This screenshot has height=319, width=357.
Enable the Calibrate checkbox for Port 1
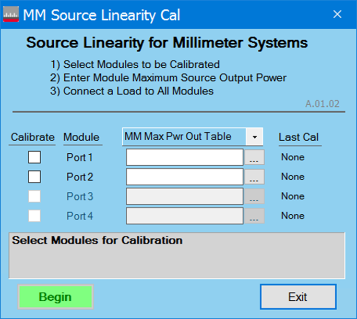34,157
